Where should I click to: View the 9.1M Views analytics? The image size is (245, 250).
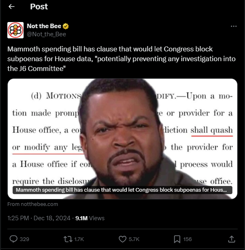(90, 218)
